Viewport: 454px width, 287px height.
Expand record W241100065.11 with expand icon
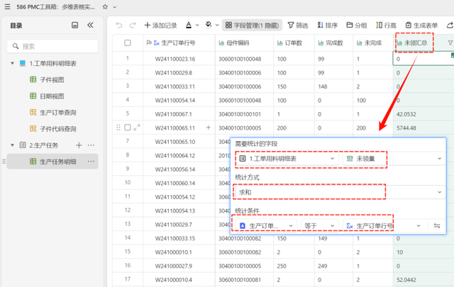point(137,128)
